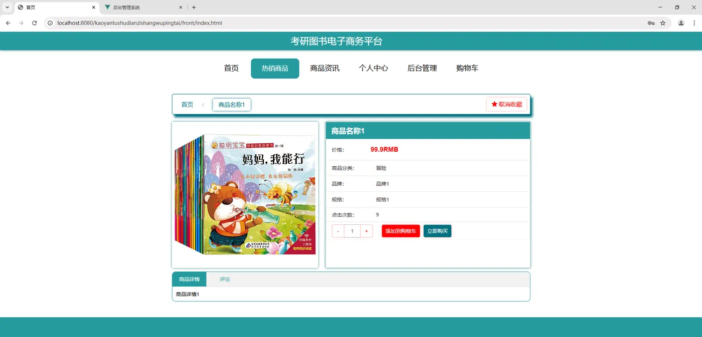Click the quantity input field

(353, 231)
